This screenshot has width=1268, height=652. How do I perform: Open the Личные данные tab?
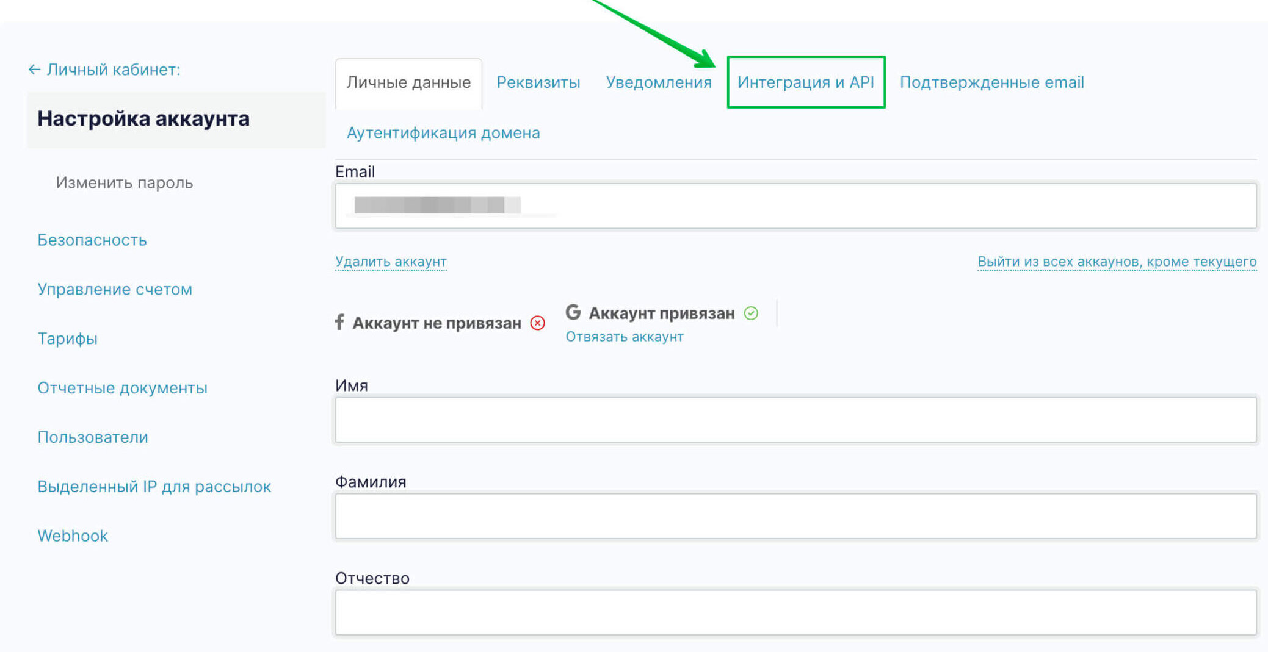[x=408, y=82]
